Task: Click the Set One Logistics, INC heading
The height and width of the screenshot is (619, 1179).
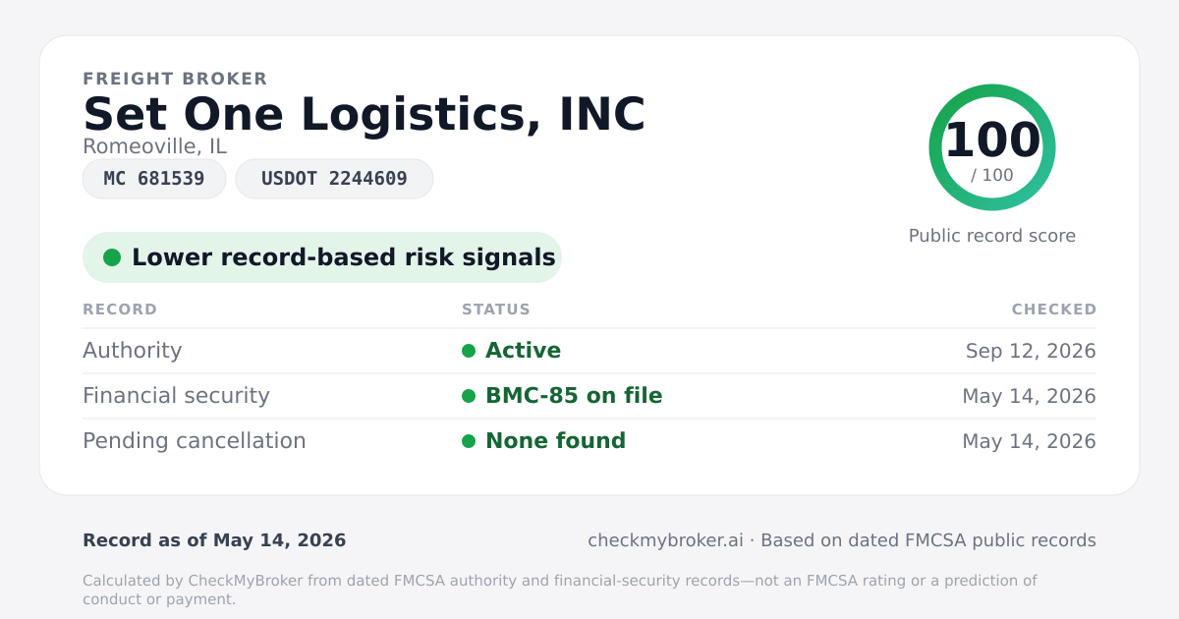Action: pos(365,115)
